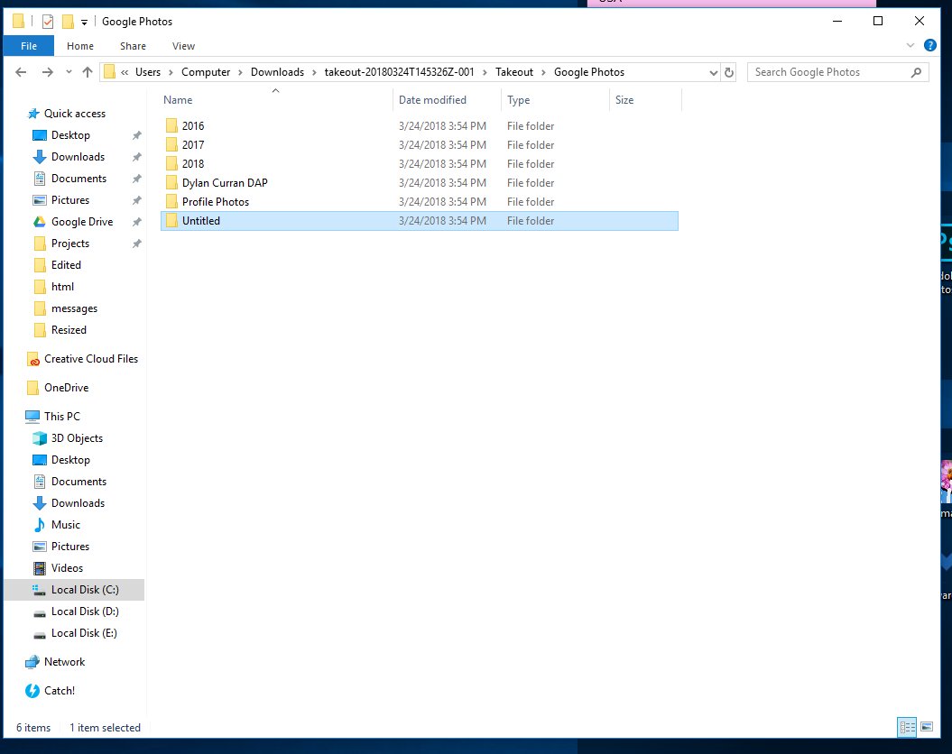This screenshot has width=952, height=754.
Task: Go forward with the Forward arrow
Action: (47, 72)
